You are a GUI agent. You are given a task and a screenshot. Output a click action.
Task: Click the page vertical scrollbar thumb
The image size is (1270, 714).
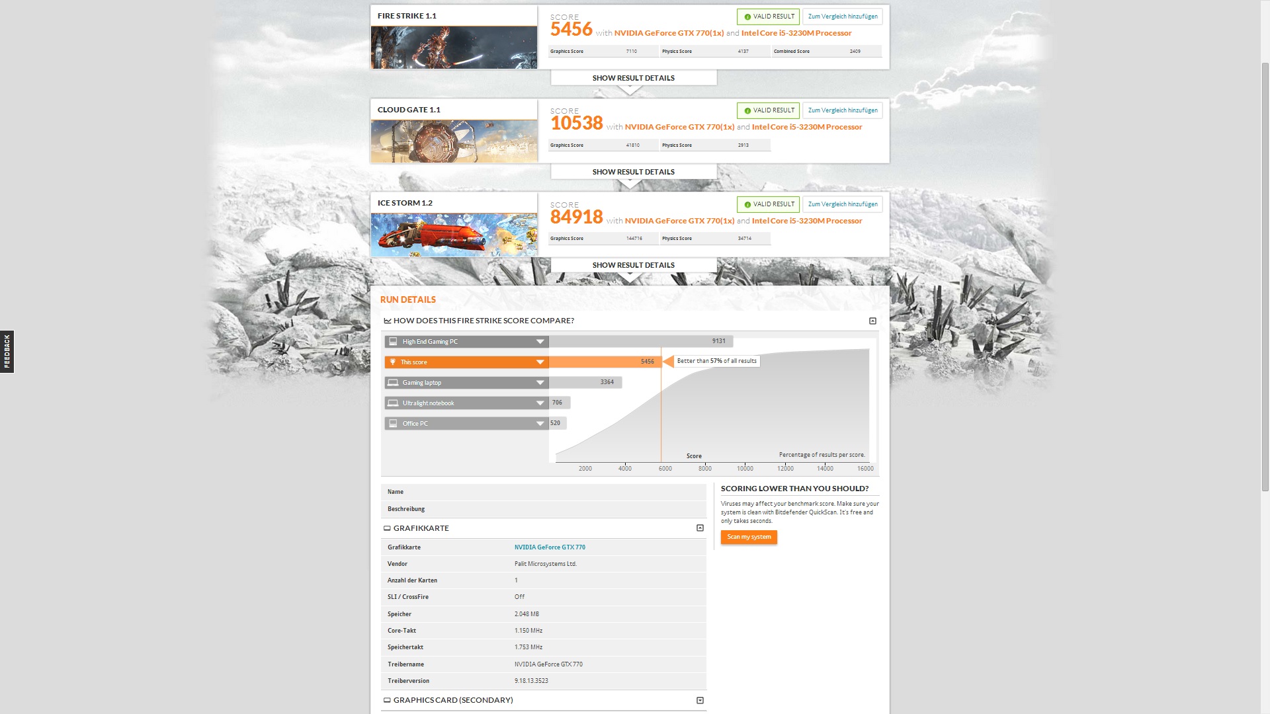(x=1265, y=278)
